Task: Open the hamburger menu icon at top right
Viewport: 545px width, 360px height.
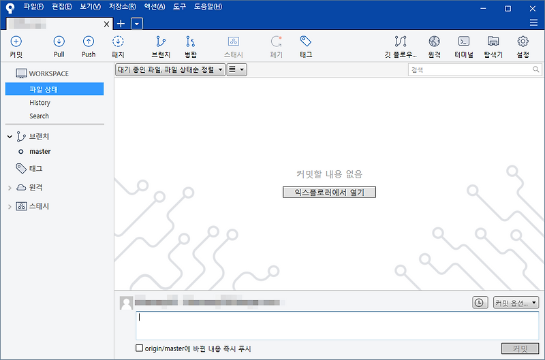Action: pos(533,22)
